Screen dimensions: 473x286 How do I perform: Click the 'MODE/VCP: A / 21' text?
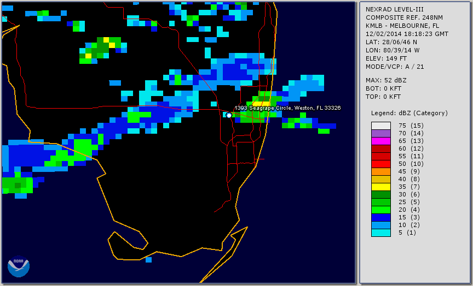coord(395,67)
